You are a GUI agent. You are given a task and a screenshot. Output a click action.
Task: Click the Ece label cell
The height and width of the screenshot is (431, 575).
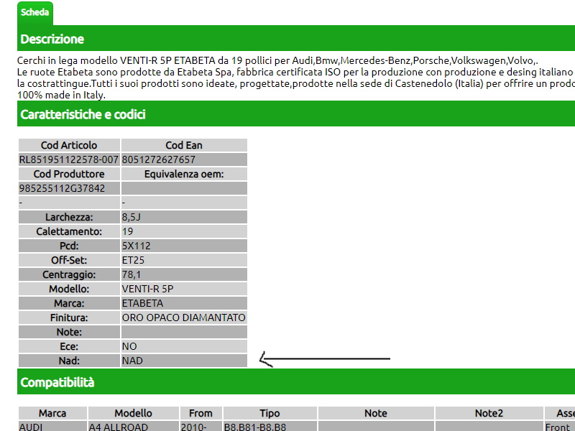click(x=69, y=346)
